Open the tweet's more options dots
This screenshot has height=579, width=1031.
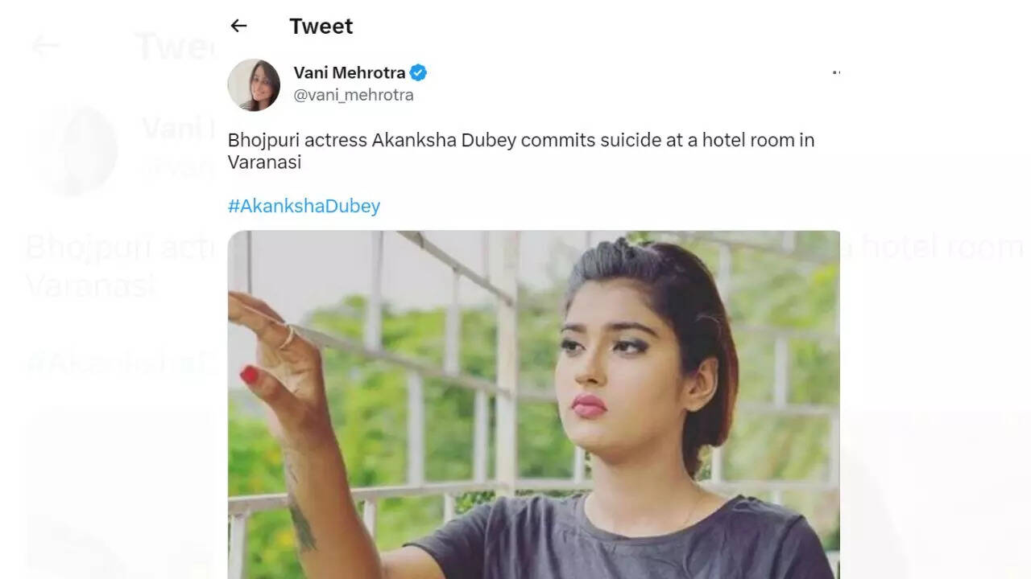(835, 72)
